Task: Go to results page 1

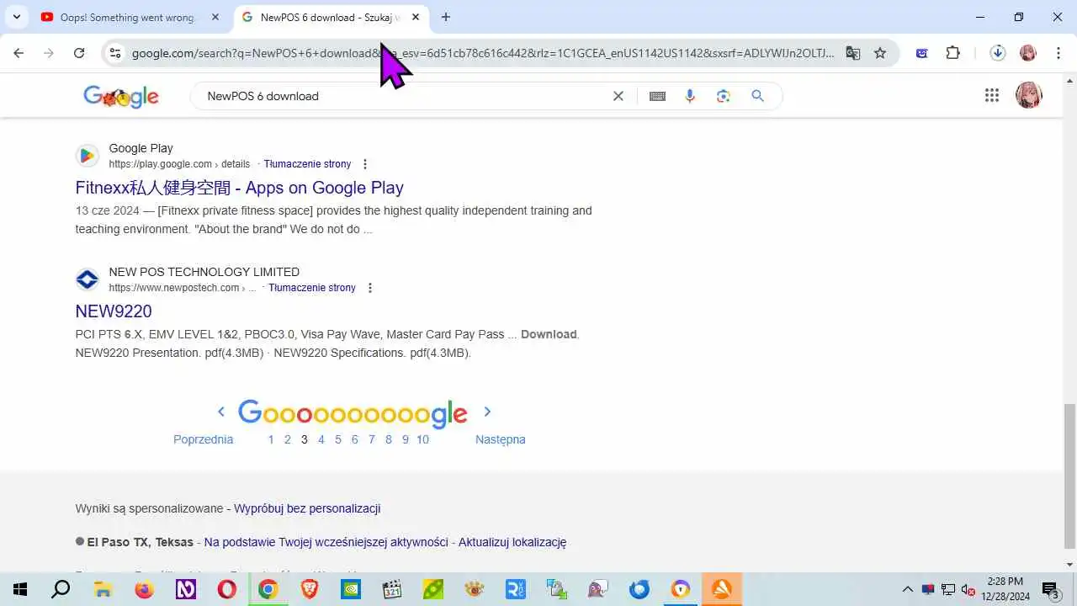Action: [x=271, y=439]
